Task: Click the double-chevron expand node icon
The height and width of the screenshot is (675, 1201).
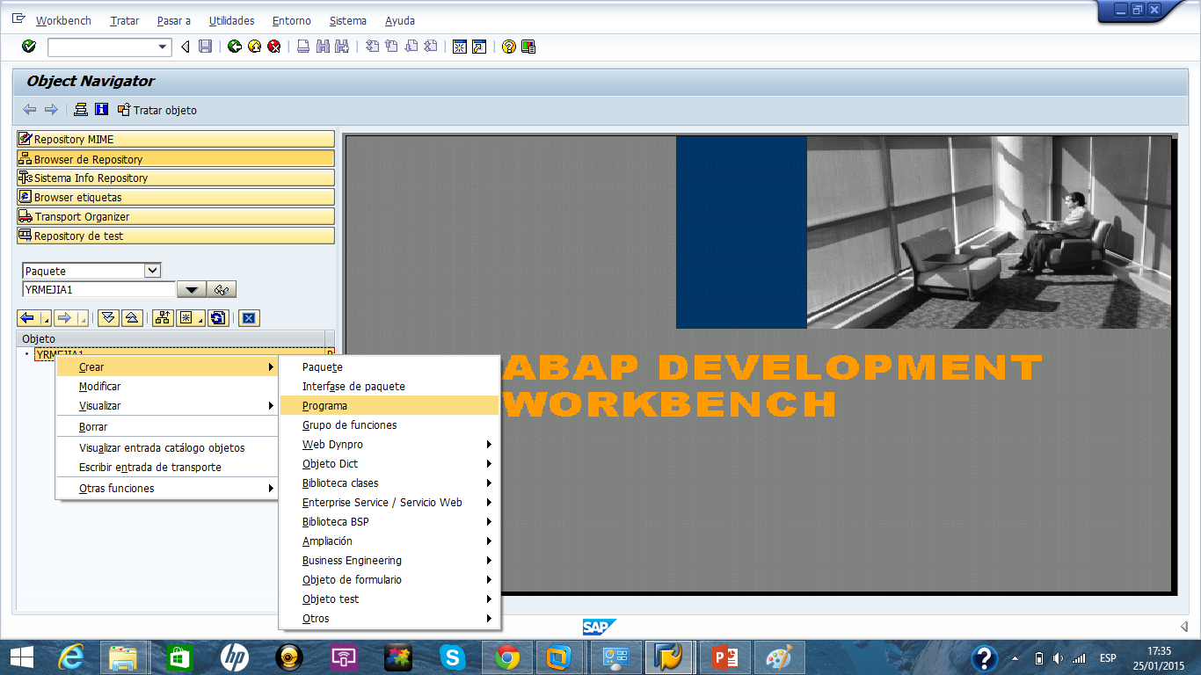Action: pyautogui.click(x=108, y=317)
